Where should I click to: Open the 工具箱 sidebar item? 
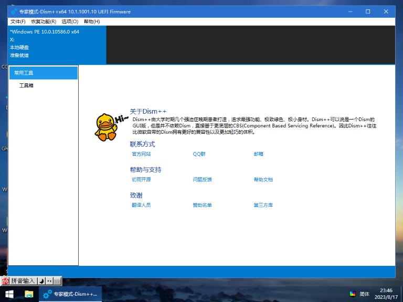[x=26, y=85]
